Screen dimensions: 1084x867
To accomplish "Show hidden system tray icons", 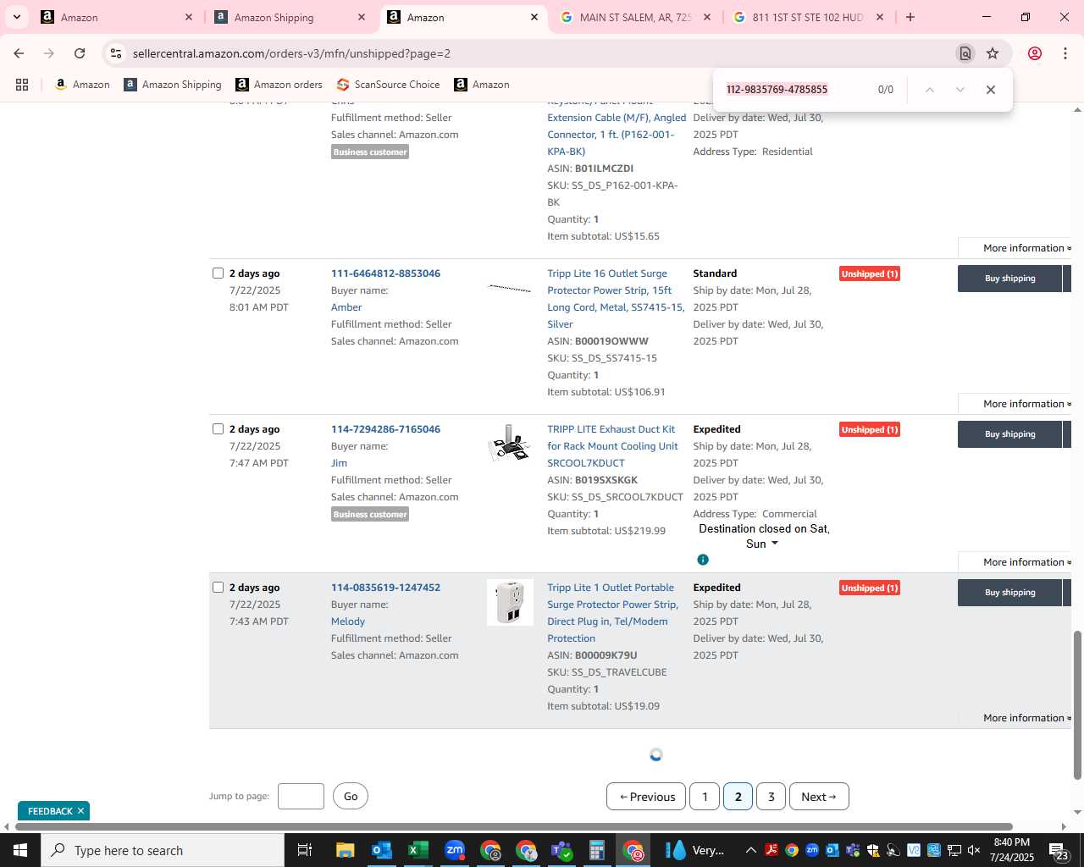I will (751, 850).
